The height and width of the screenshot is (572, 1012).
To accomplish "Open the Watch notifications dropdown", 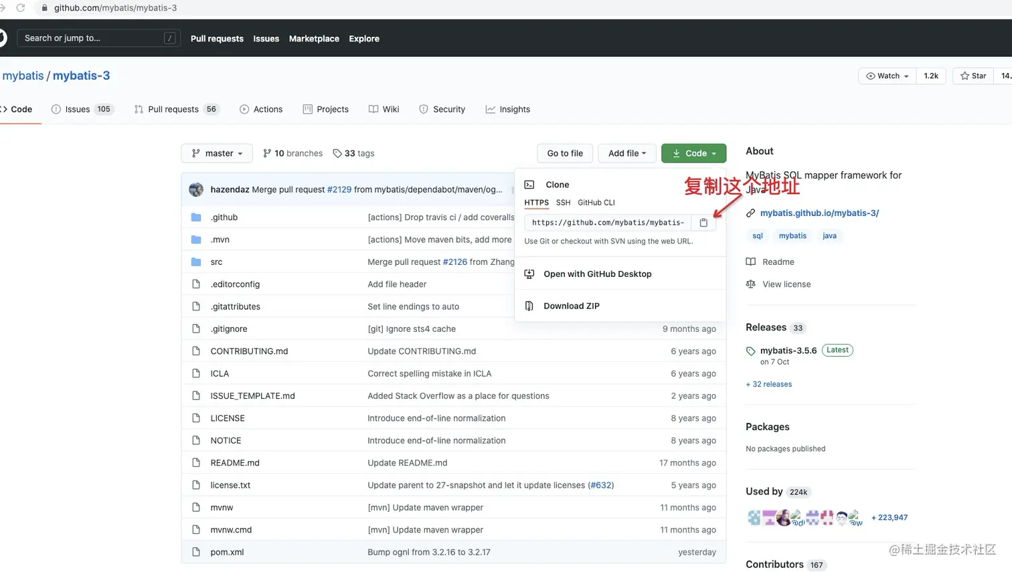I will [888, 76].
